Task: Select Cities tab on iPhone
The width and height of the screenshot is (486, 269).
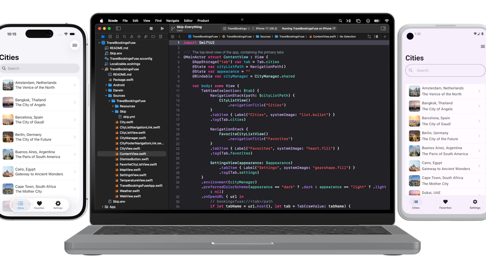Action: pyautogui.click(x=21, y=205)
